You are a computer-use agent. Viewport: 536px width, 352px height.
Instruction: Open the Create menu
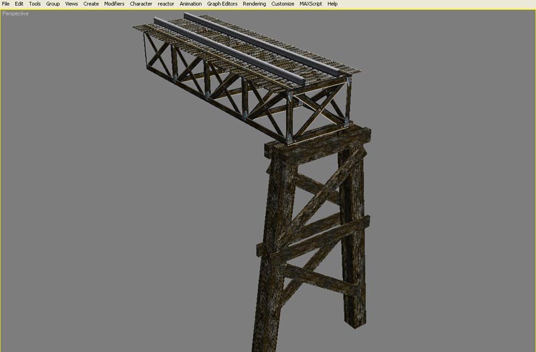91,4
